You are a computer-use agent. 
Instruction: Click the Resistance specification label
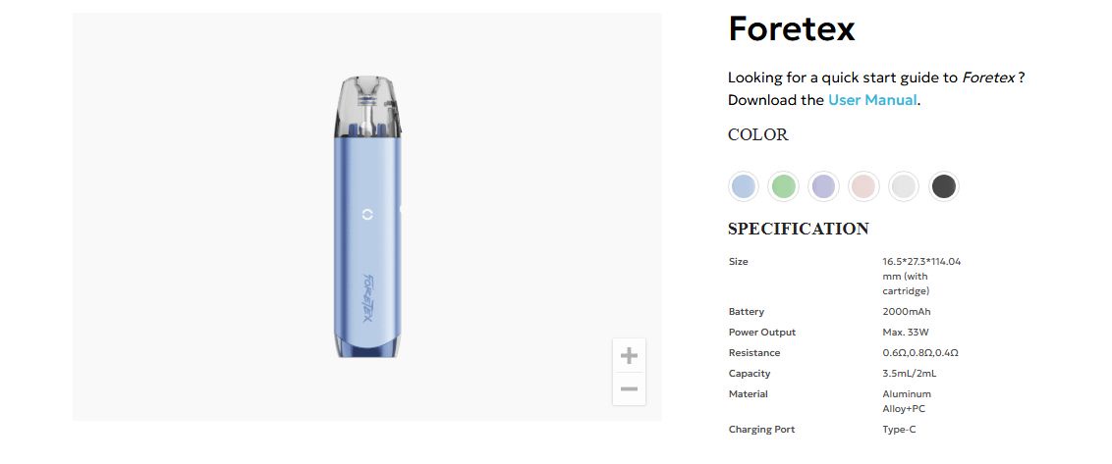(x=754, y=353)
